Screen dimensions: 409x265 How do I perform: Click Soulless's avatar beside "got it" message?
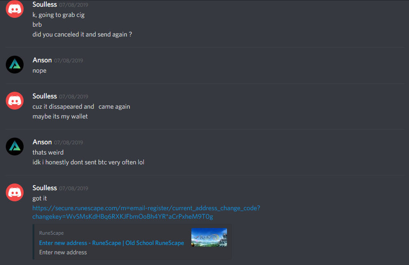(x=15, y=192)
